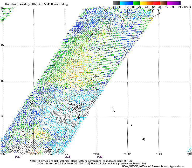Click the 'NOAA/NESDIS/Office of Research and Applications' credit
The height and width of the screenshot is (168, 192).
pos(153,166)
